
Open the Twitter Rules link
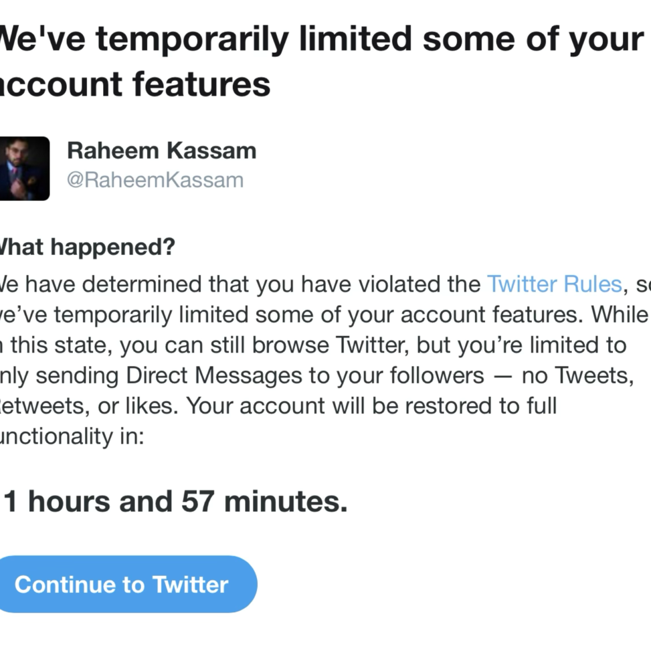554,284
